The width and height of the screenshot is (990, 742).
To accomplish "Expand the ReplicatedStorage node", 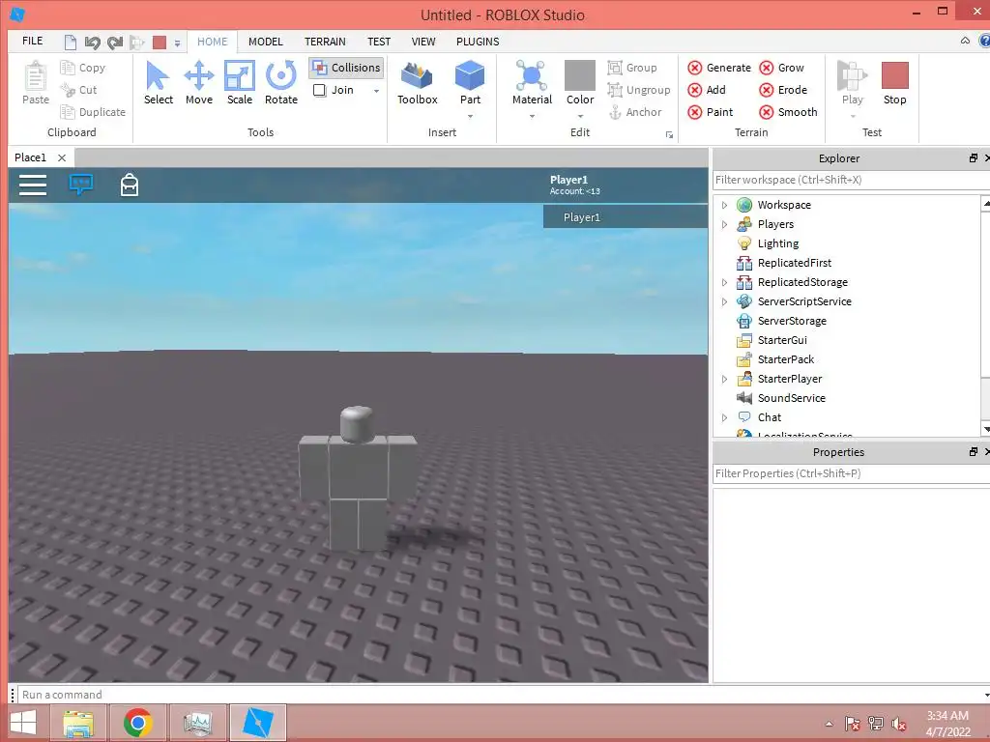I will 725,282.
